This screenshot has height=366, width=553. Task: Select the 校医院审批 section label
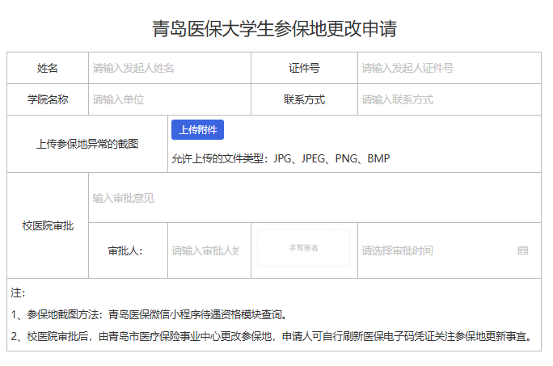[48, 225]
